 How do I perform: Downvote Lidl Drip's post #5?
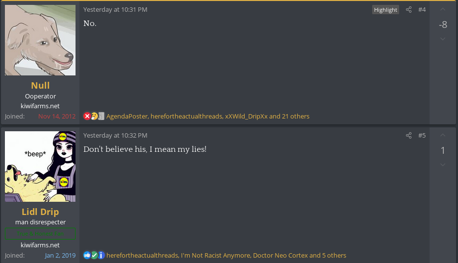coord(443,165)
